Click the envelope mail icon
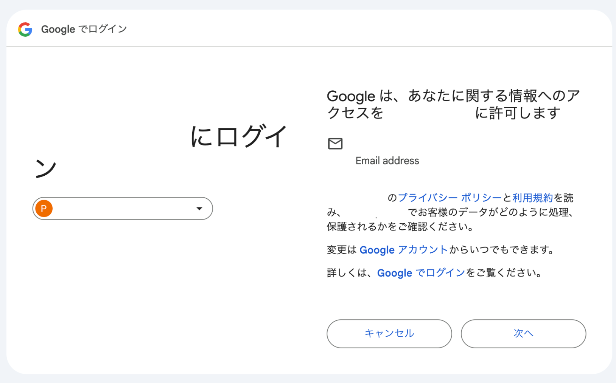616x385 pixels. [335, 144]
